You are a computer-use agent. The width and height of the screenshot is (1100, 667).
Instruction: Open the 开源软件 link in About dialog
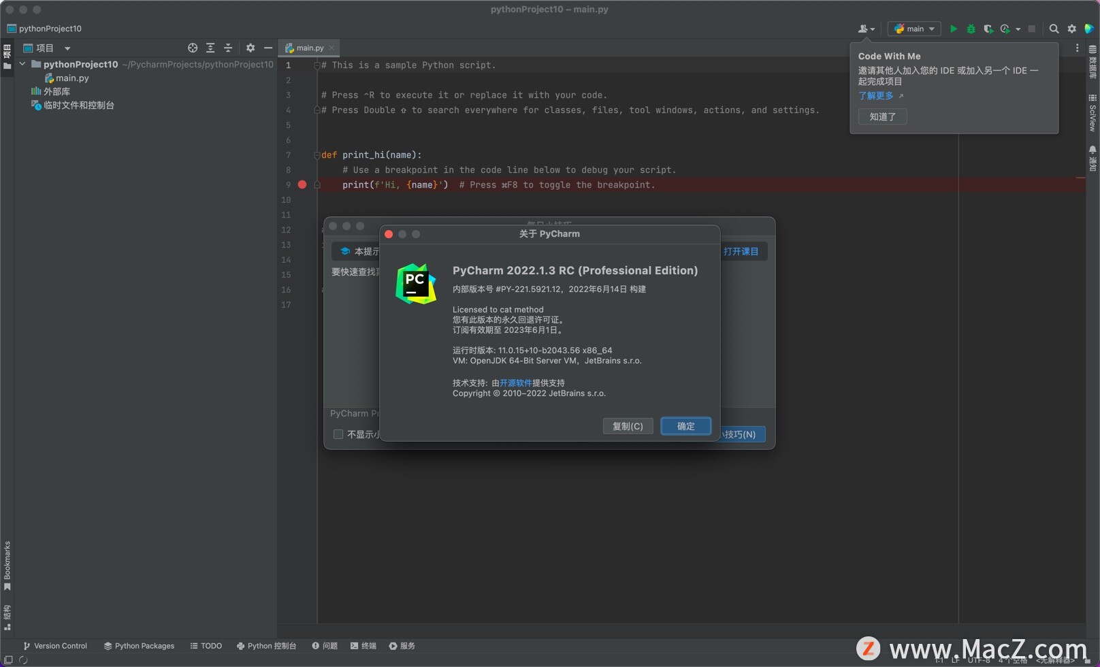[x=516, y=383]
